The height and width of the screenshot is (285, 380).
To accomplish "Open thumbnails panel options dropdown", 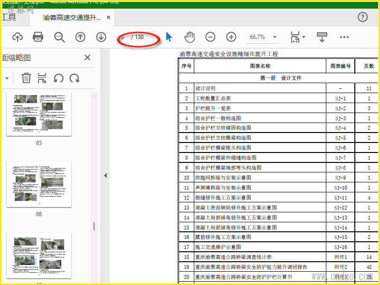I will pyautogui.click(x=7, y=78).
